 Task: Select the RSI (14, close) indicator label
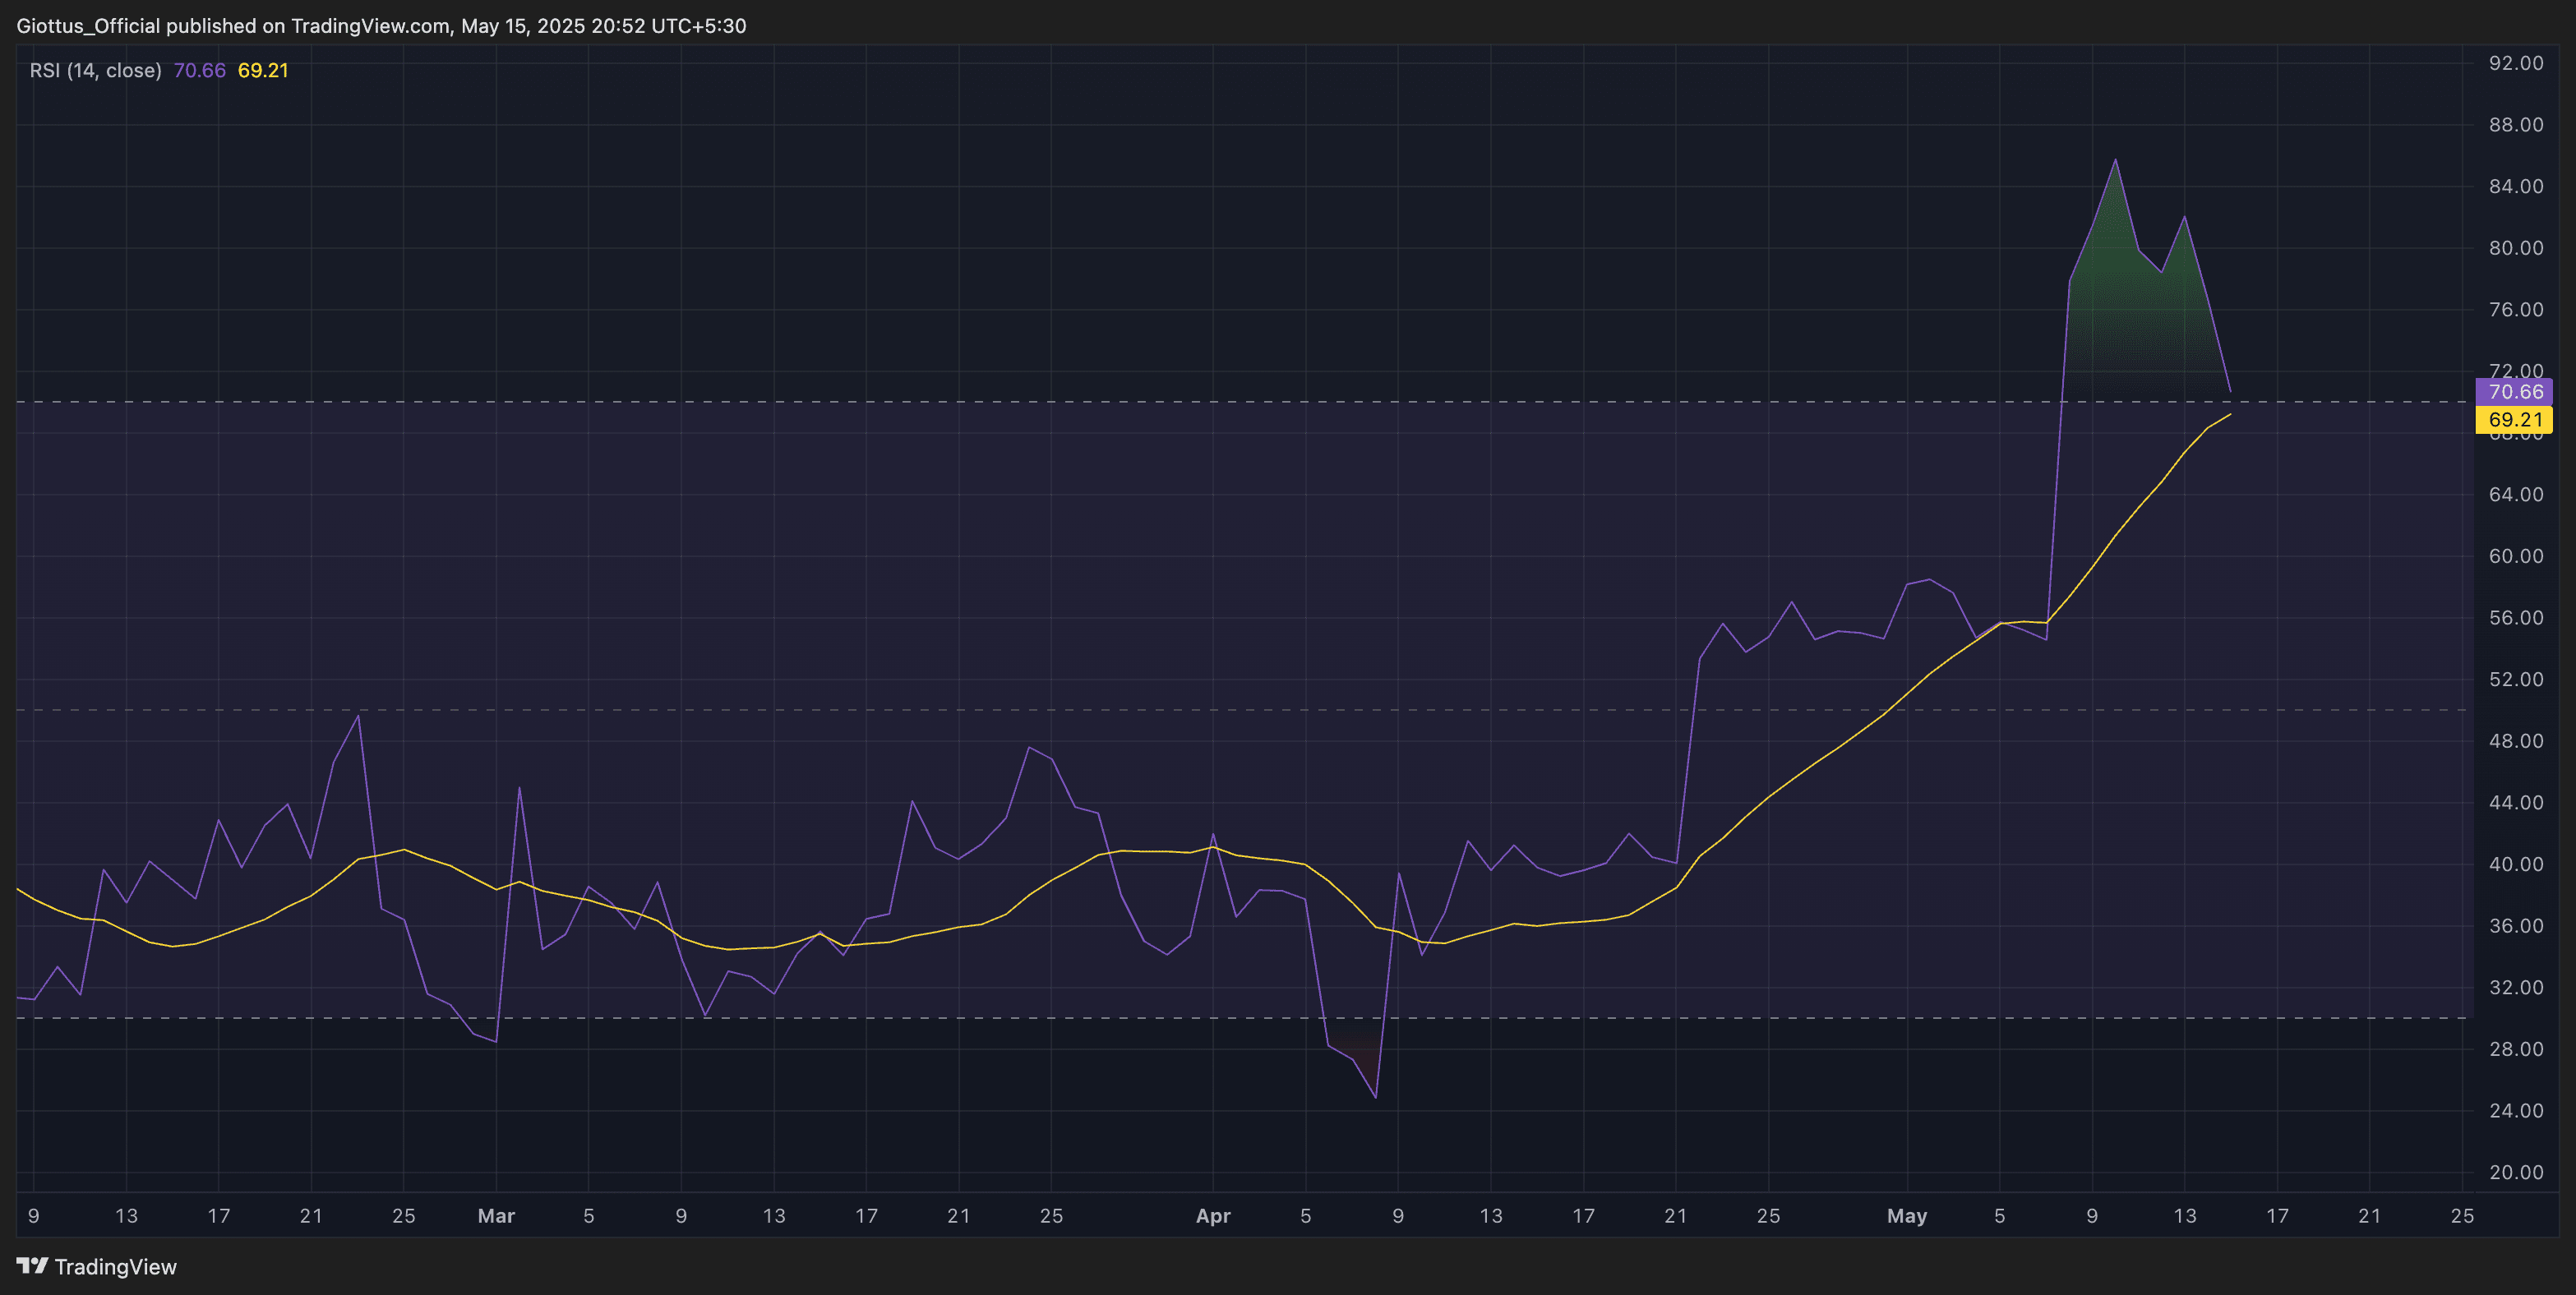coord(95,71)
